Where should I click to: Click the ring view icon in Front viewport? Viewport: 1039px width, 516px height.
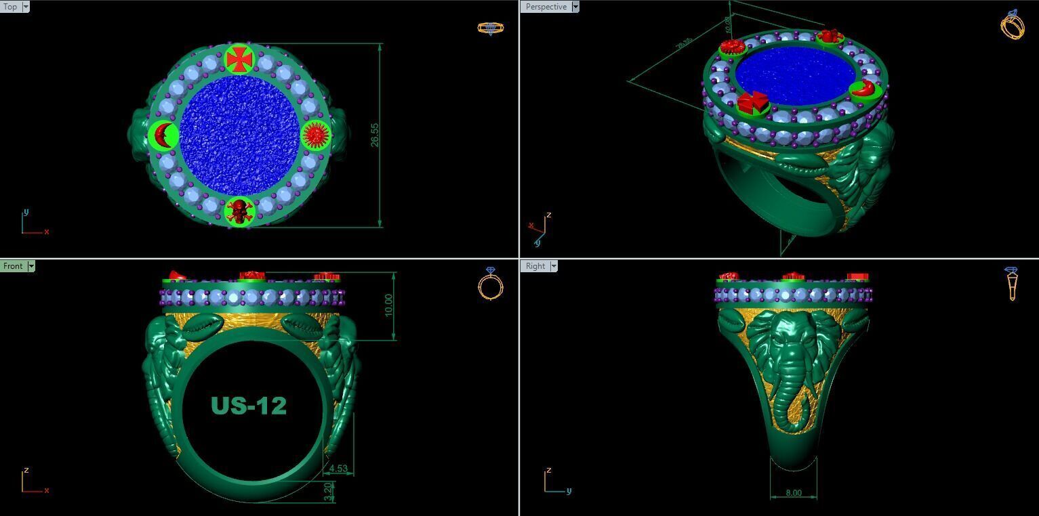click(491, 283)
